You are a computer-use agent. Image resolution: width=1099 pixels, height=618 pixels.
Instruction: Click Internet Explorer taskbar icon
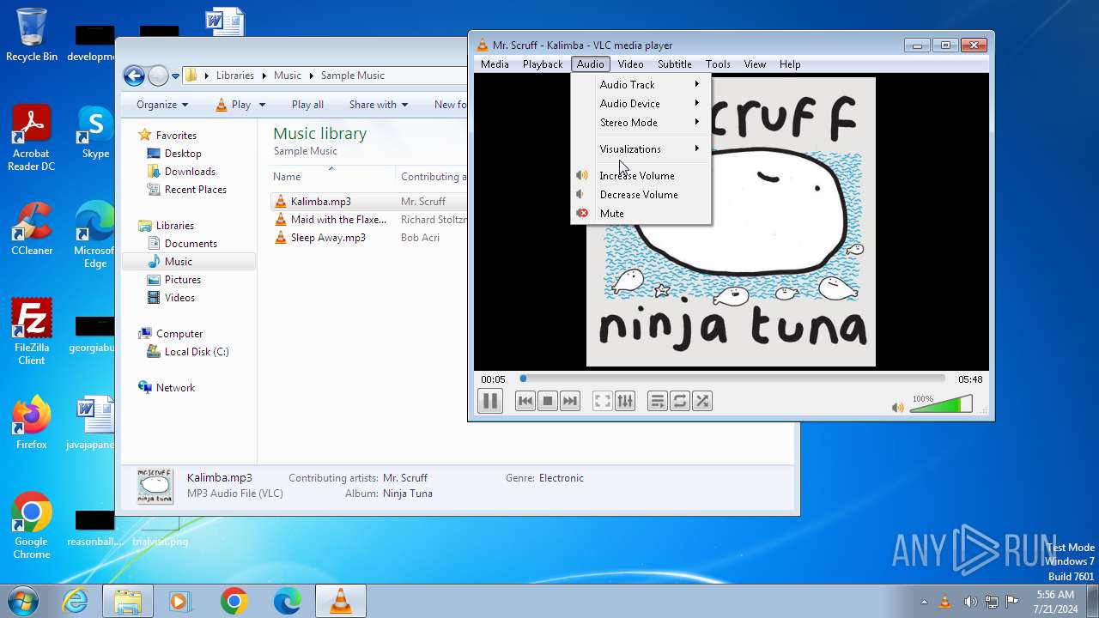(76, 601)
